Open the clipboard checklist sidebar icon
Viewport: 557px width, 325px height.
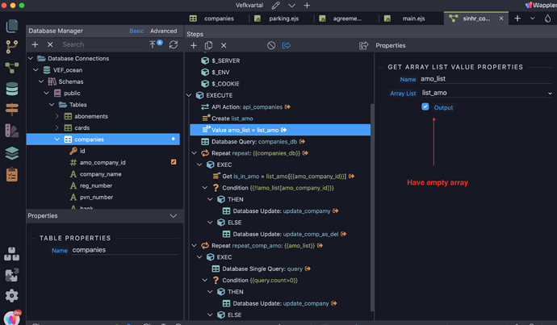pos(12,174)
